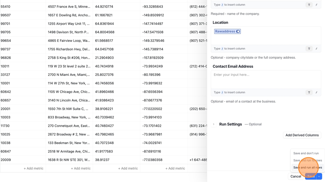Click the text mode T icon under Location field
Viewport: 325px width, 182px height.
coord(309,49)
